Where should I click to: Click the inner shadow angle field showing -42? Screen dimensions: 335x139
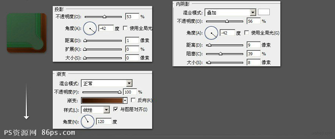point(228,33)
